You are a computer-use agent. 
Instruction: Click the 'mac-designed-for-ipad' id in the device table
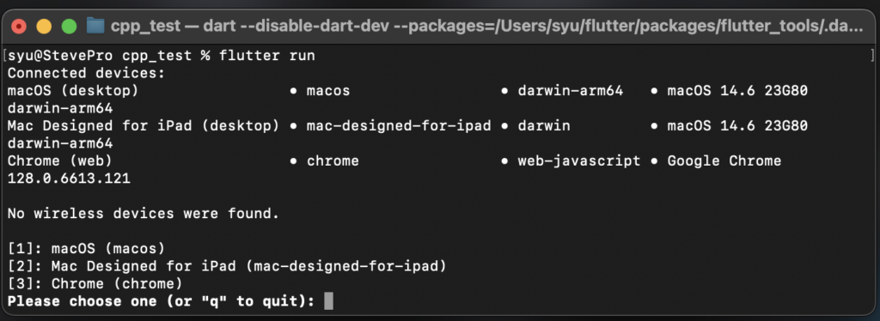(399, 126)
